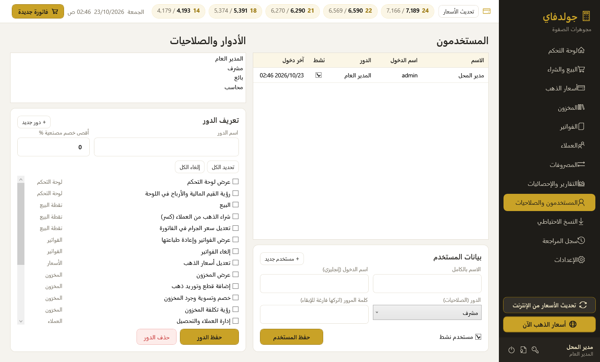This screenshot has height=362, width=600.
Task: Open the license certificate icon in sidebar footer
Action: [x=523, y=350]
